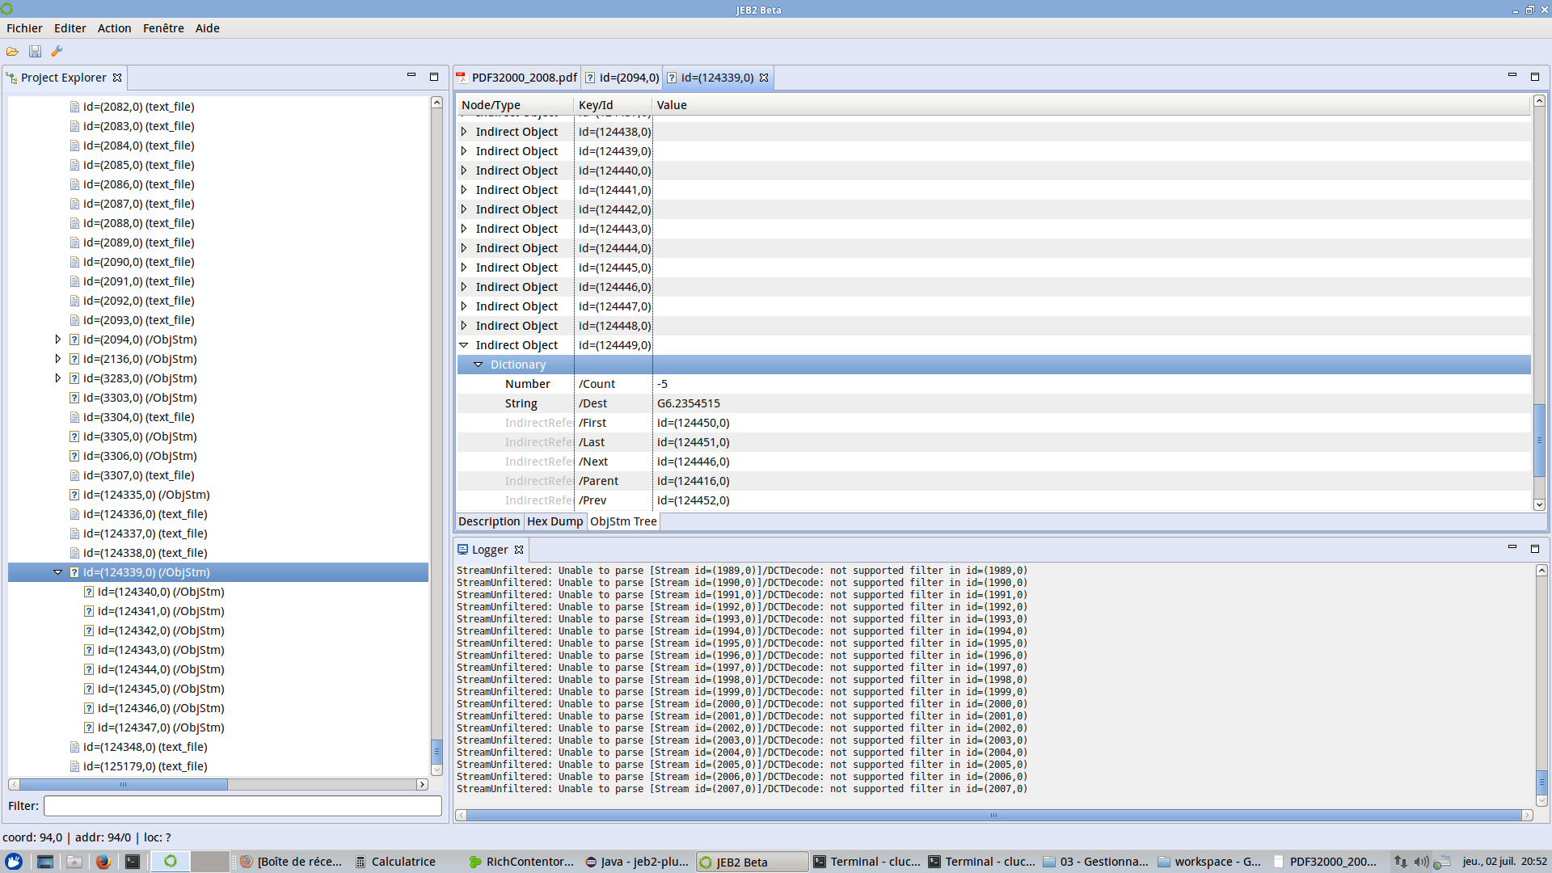Open the Action menu
Viewport: 1552px width, 873px height.
tap(114, 28)
